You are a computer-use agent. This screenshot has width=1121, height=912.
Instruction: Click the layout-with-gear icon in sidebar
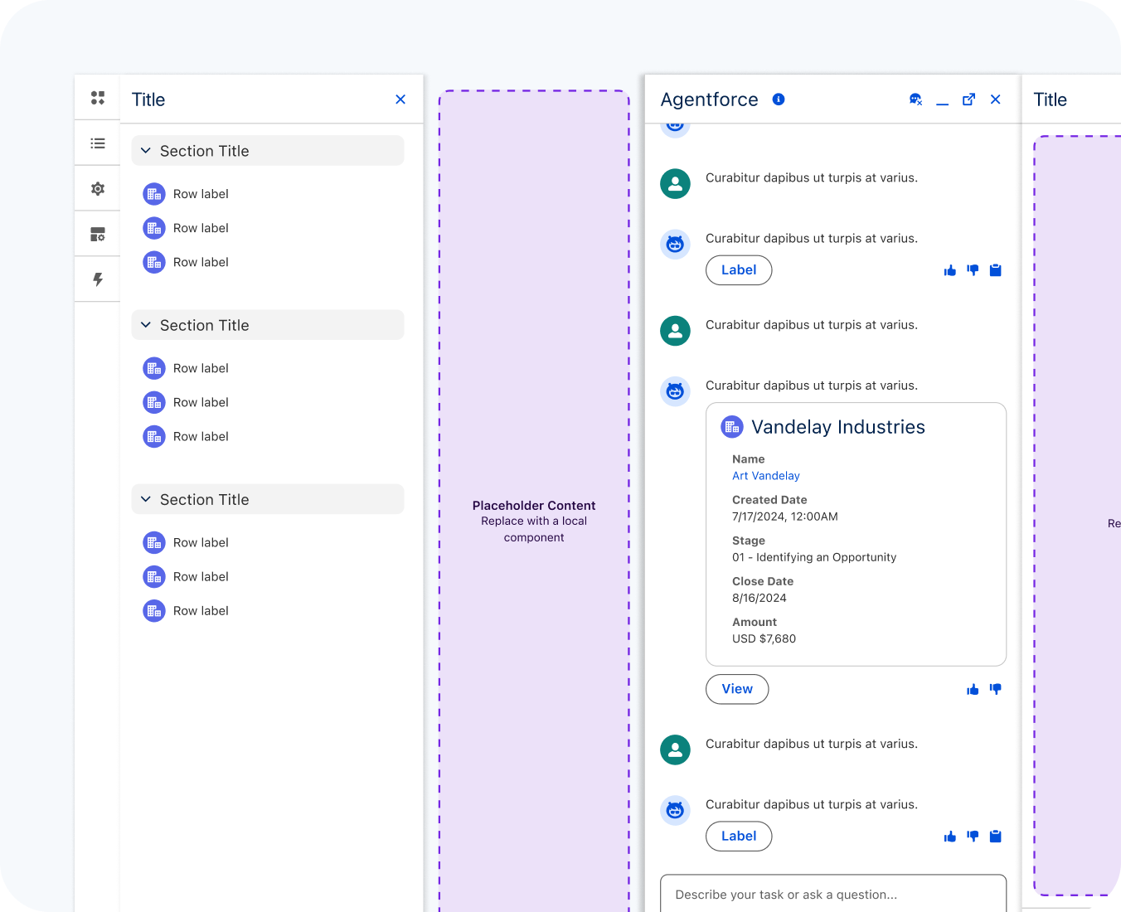98,235
